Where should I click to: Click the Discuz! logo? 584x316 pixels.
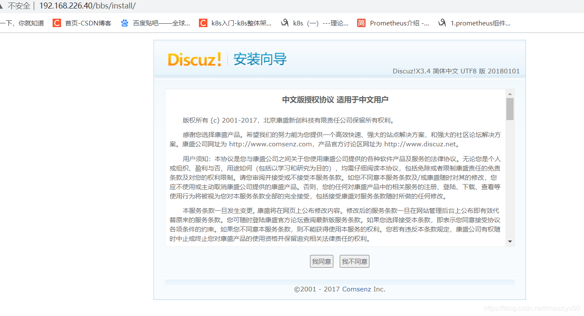195,59
